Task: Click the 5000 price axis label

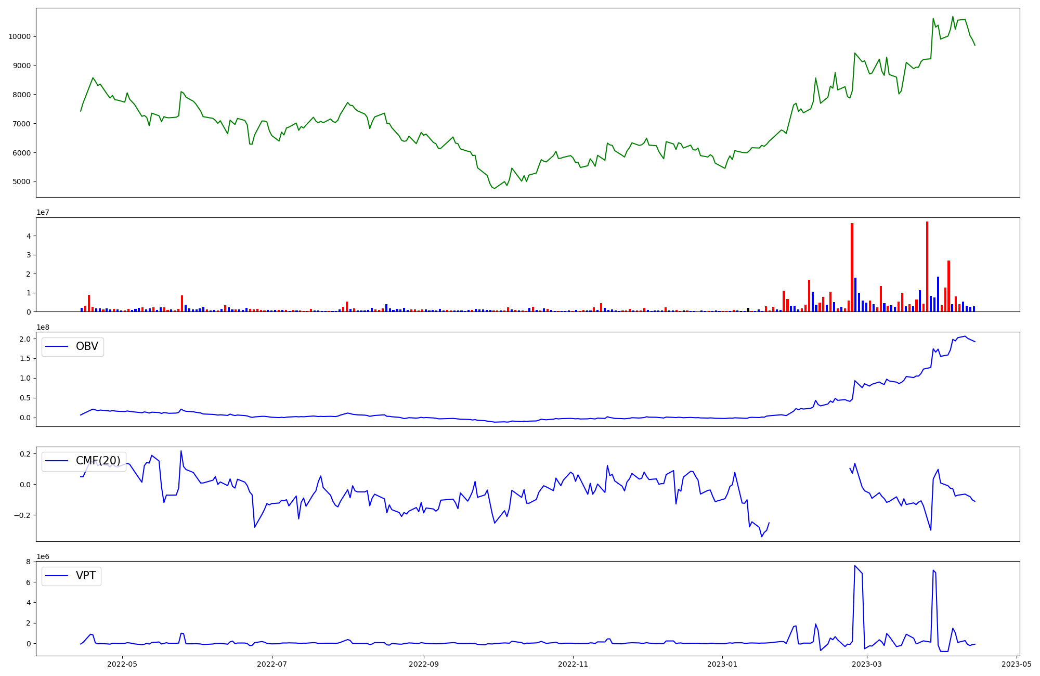Action: pyautogui.click(x=21, y=181)
